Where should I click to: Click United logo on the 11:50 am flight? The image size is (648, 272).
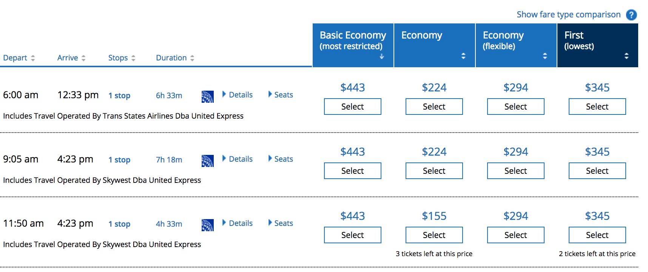(x=207, y=225)
